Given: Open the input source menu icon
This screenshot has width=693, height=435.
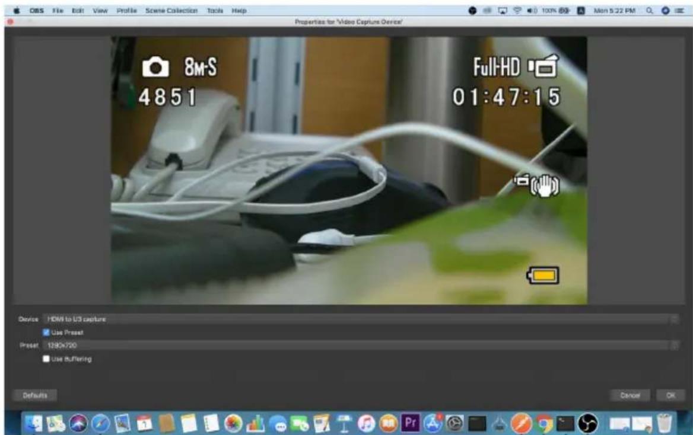Looking at the screenshot, I should [x=581, y=11].
